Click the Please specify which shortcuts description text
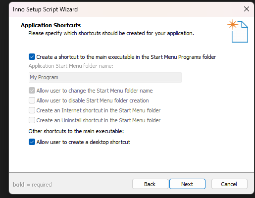This screenshot has height=198, width=255. pyautogui.click(x=111, y=33)
